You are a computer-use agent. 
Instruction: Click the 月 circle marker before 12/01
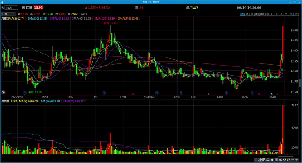pos(104,93)
